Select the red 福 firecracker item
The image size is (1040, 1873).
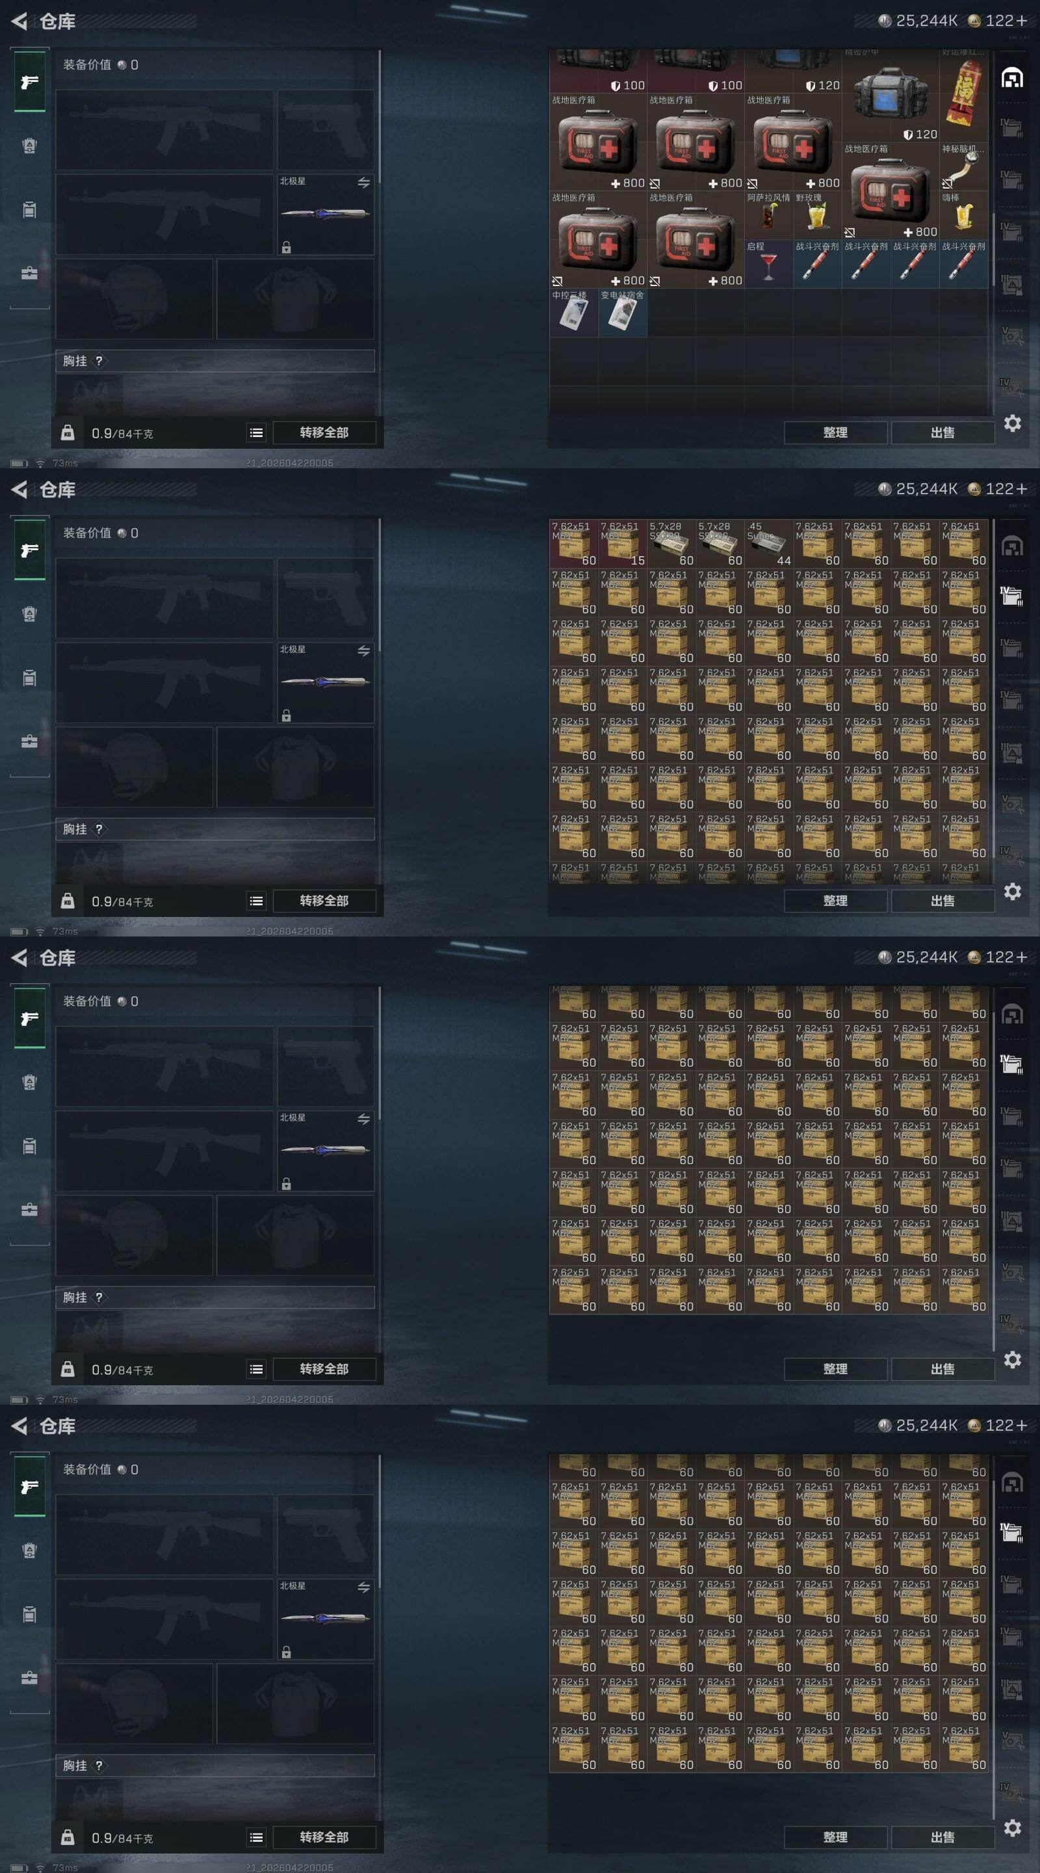click(x=964, y=93)
